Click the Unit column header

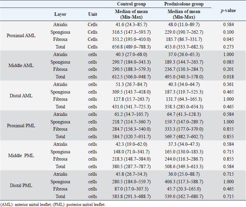[92, 14]
